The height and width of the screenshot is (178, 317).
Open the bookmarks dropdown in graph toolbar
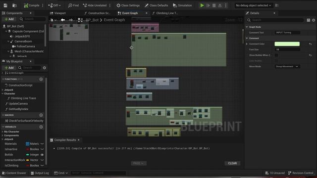click(53, 20)
